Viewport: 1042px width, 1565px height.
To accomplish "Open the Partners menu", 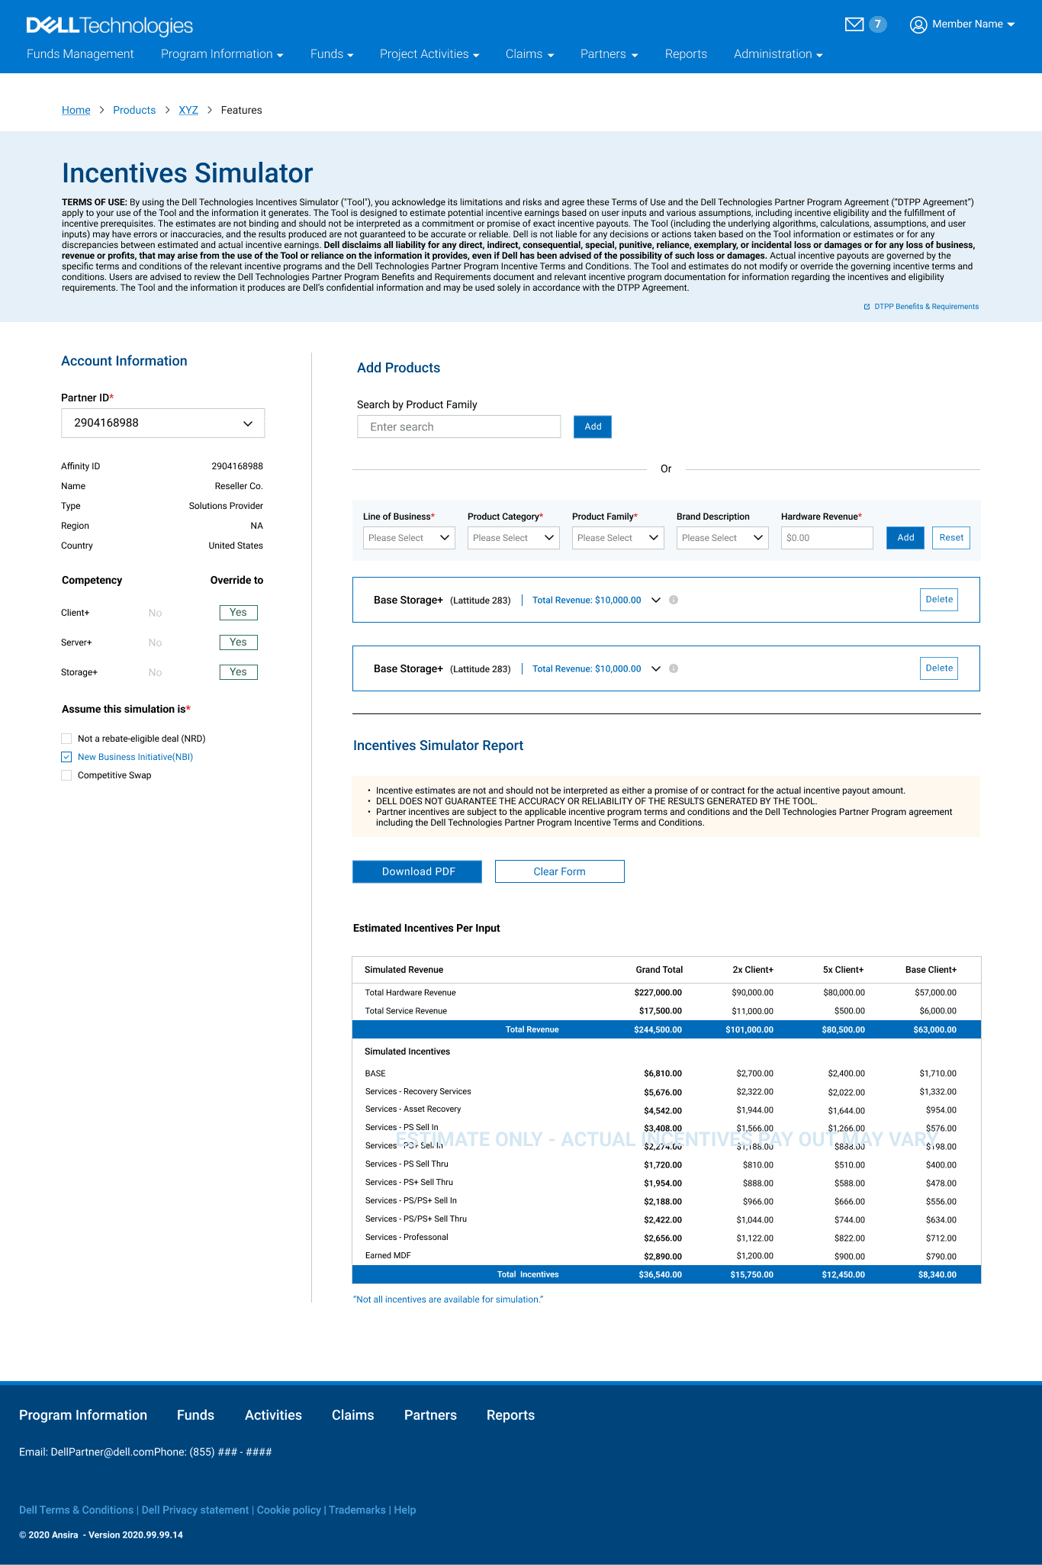I will 609,54.
